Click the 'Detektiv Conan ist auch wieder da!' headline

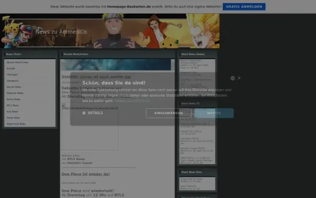point(96,77)
